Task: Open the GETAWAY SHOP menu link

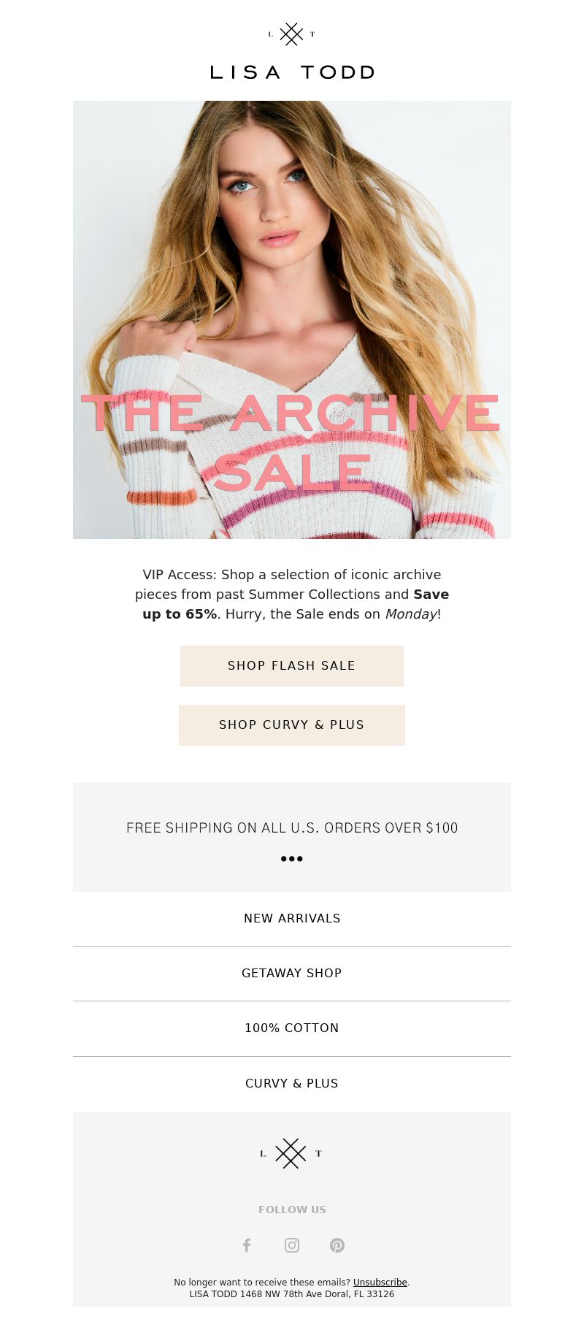Action: pyautogui.click(x=292, y=973)
